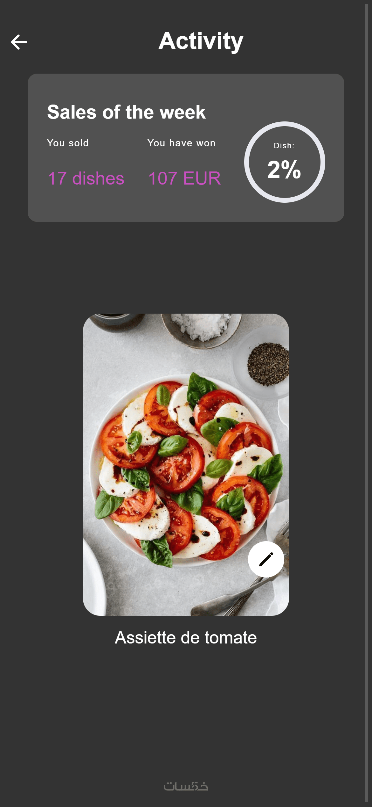Click the vertical scrollbar on the right edge
Viewport: 372px width, 807px height.
coord(367,403)
